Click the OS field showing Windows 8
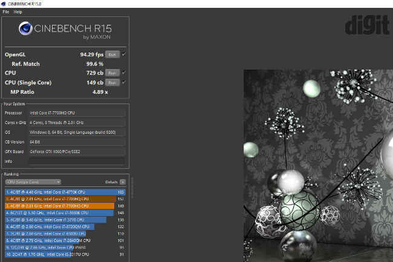 (x=77, y=132)
